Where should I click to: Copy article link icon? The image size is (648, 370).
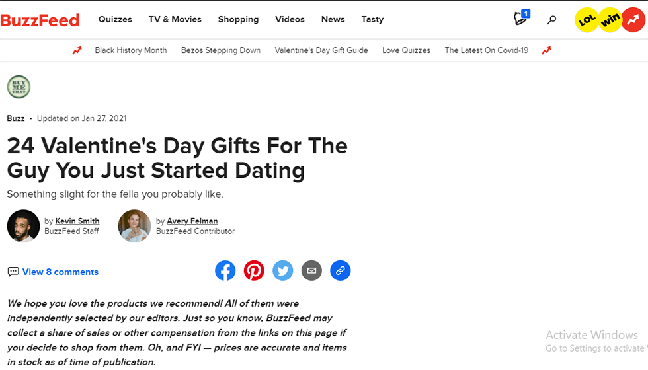coord(341,270)
